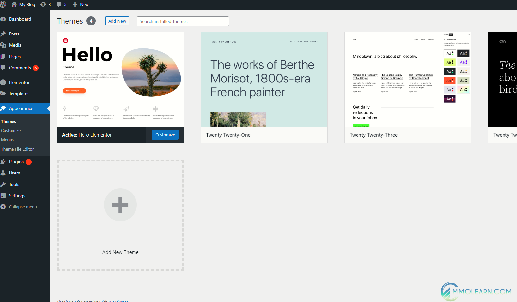Click the Posts pin icon
Image resolution: width=517 pixels, height=302 pixels.
coord(3,34)
